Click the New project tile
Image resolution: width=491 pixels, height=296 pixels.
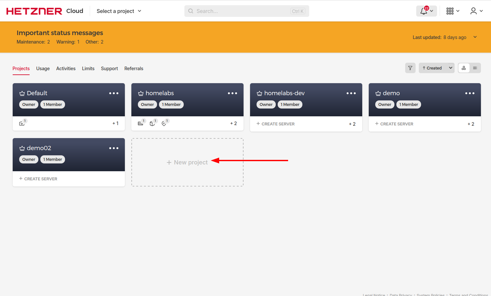(187, 162)
